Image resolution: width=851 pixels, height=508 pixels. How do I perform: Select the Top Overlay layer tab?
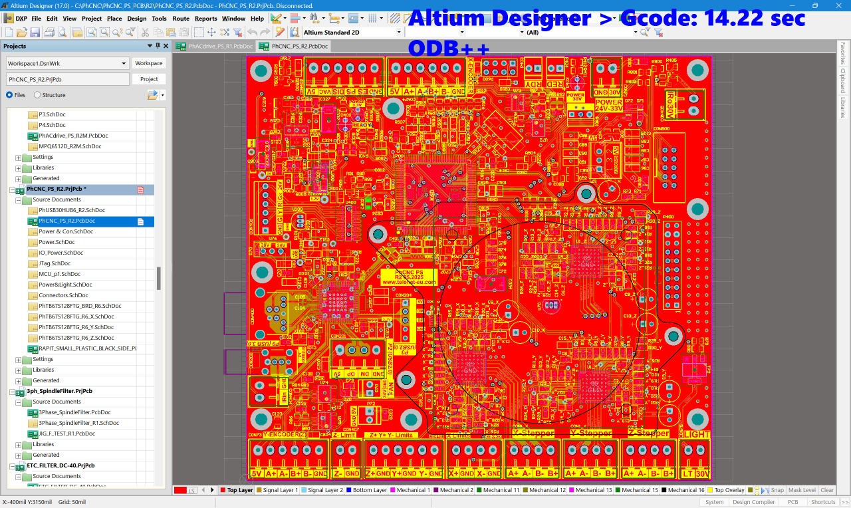point(727,490)
